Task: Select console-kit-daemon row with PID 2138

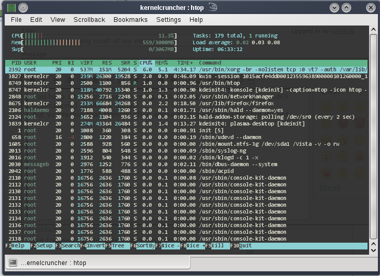Action: click(x=186, y=239)
